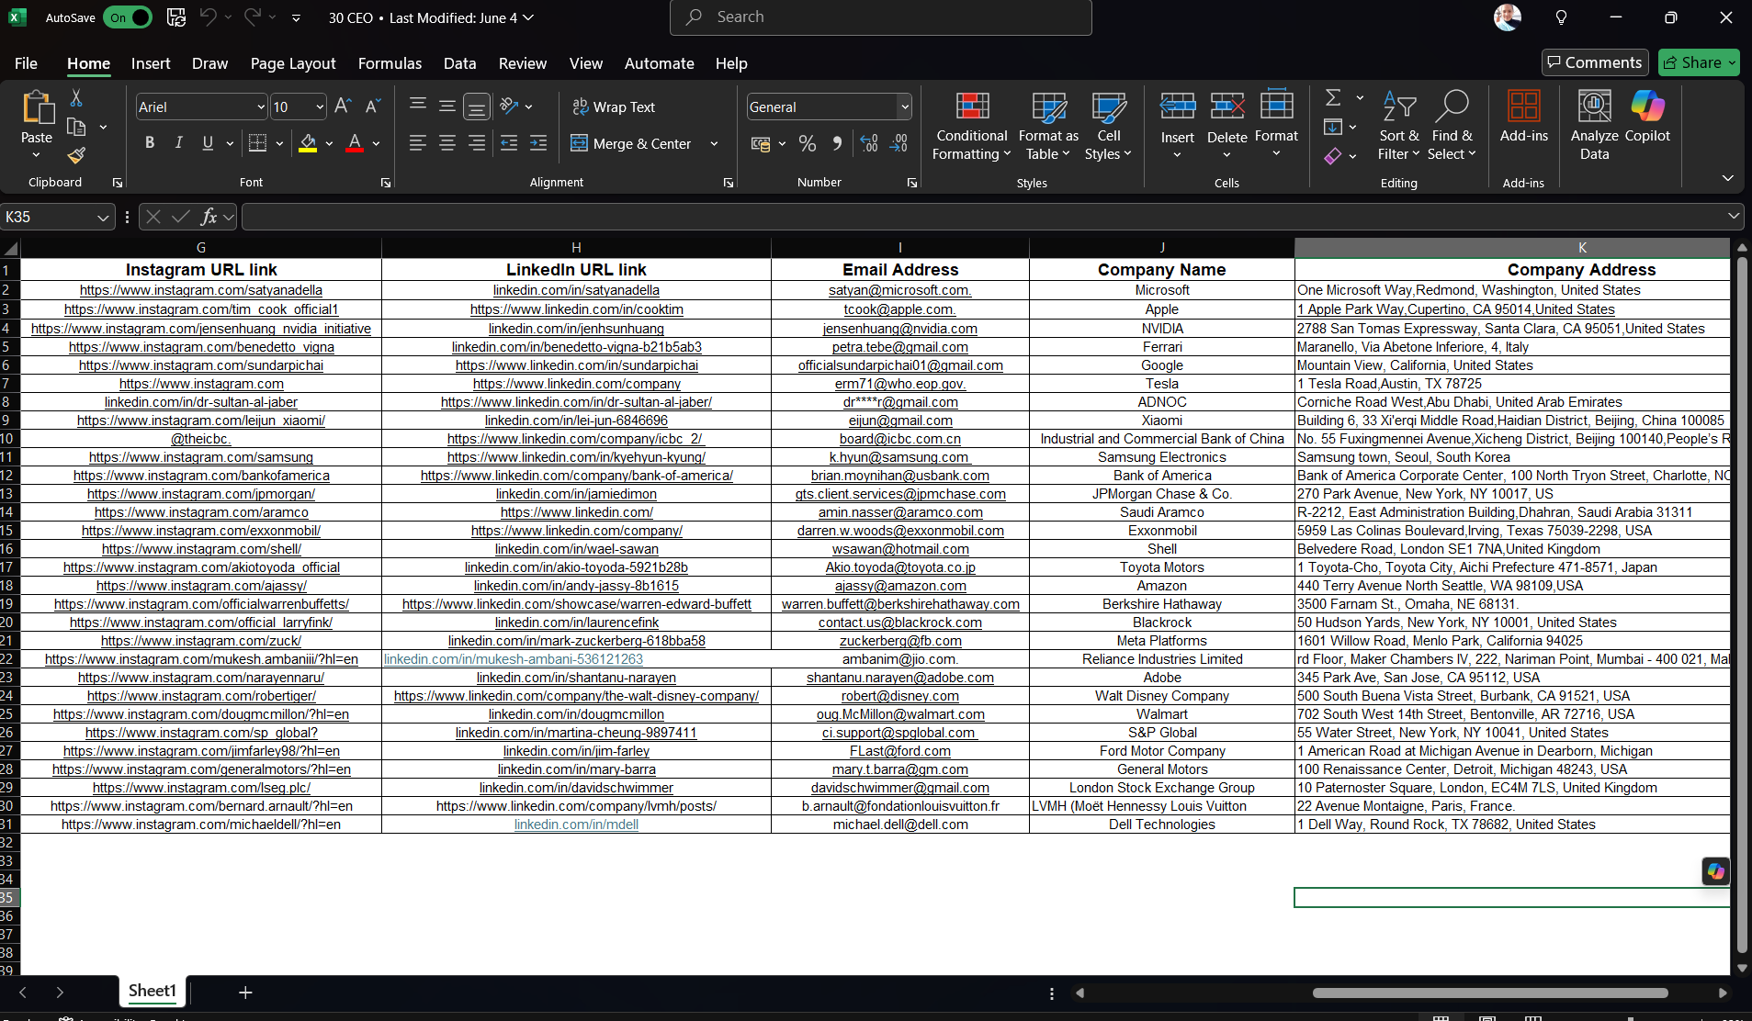Open the linkedin.com/in/mdell link

(576, 825)
